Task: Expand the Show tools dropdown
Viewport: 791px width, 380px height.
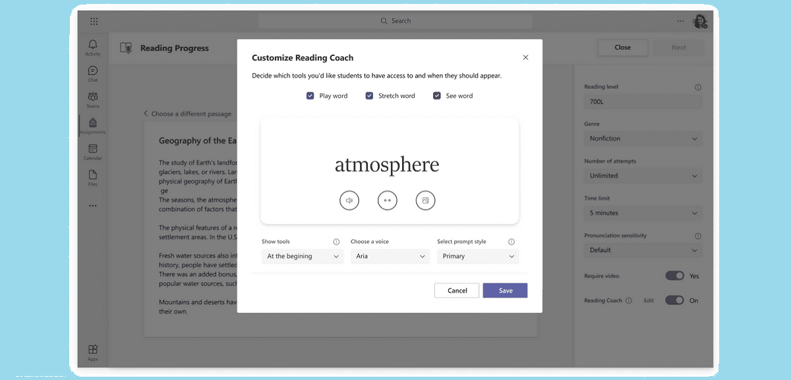Action: tap(303, 256)
